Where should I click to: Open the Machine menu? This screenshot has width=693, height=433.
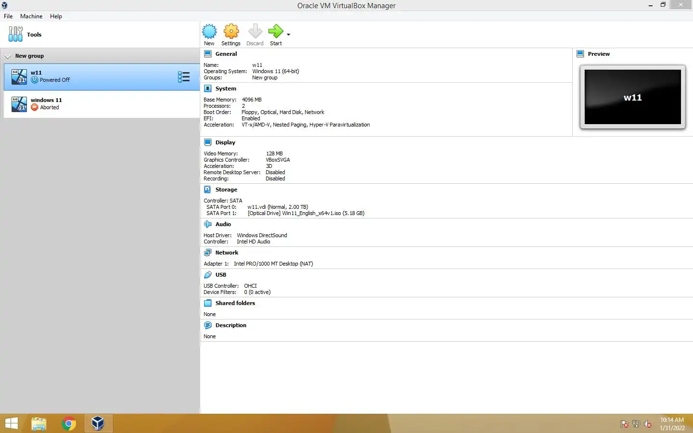31,16
